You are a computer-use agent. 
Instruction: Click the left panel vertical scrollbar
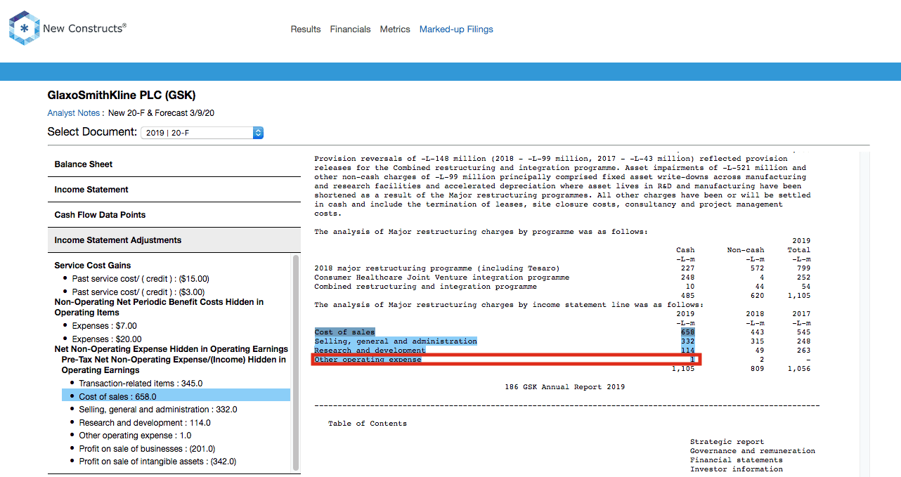(296, 362)
